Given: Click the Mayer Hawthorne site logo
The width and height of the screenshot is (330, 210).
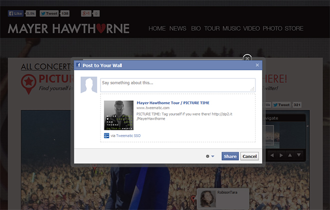Looking at the screenshot, I should tap(68, 28).
